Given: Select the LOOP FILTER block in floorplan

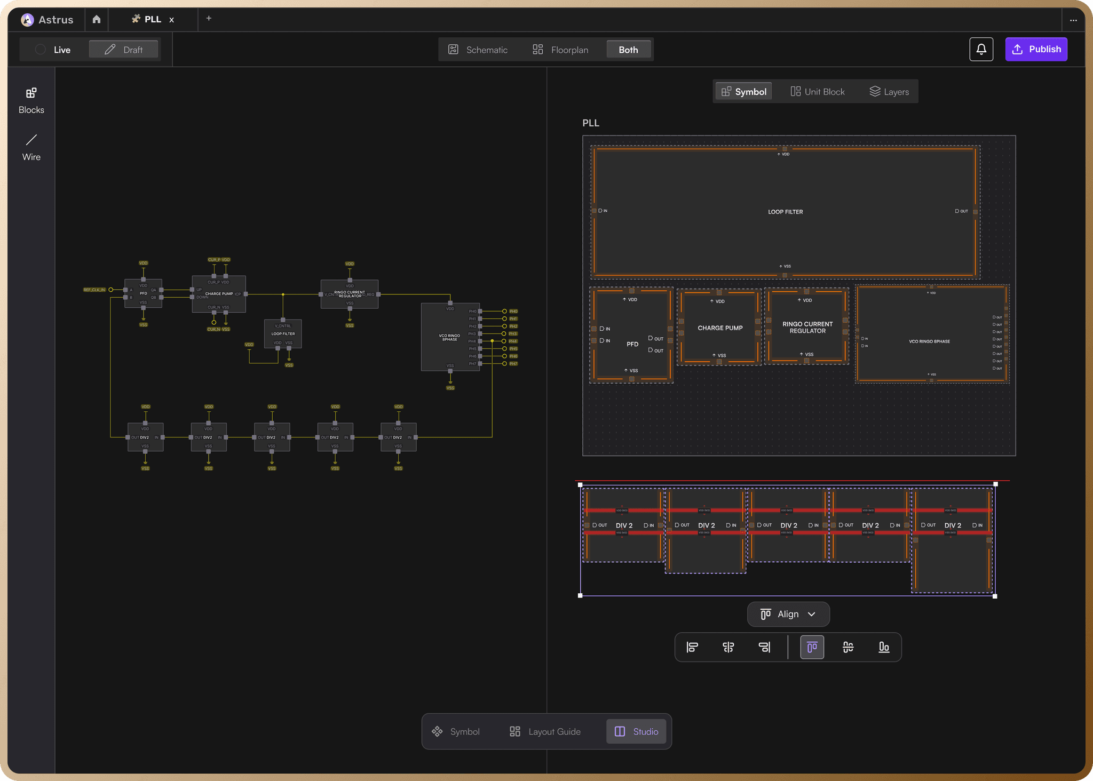Looking at the screenshot, I should coord(785,212).
